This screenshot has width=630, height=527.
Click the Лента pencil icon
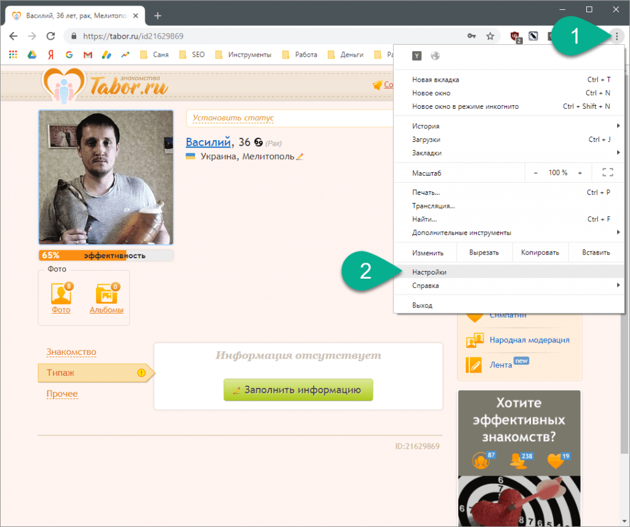(474, 365)
